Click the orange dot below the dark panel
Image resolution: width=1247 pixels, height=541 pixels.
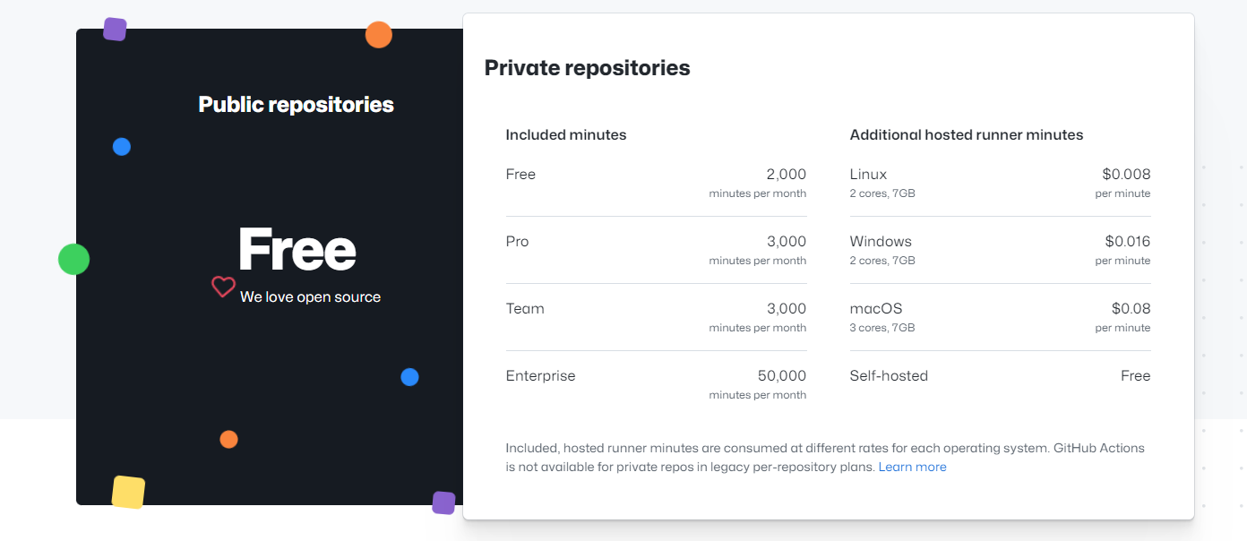tap(228, 439)
